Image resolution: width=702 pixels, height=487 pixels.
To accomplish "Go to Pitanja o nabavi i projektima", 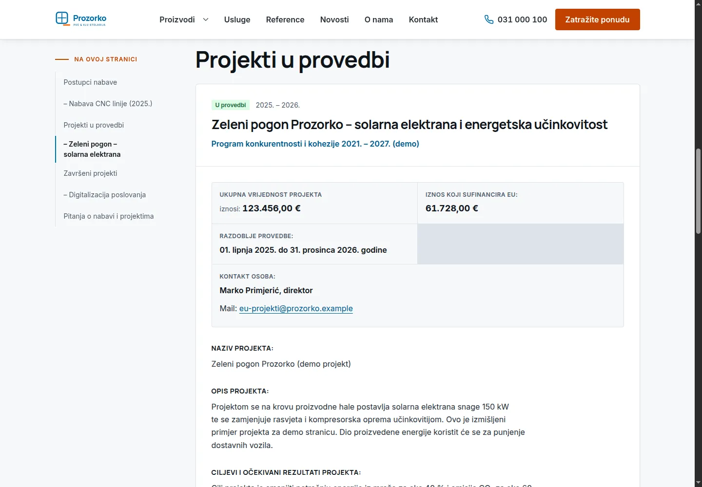I will point(109,216).
